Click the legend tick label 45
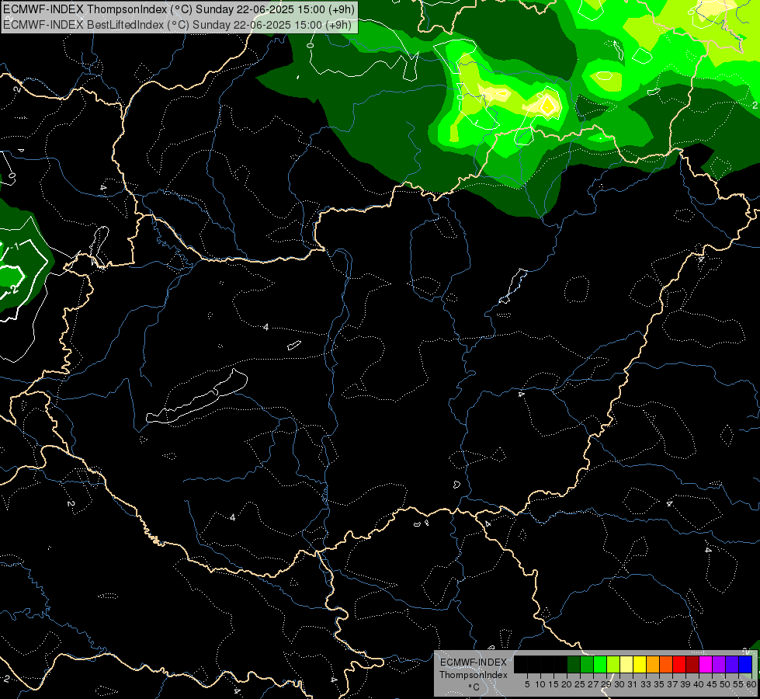The image size is (760, 699). (713, 684)
